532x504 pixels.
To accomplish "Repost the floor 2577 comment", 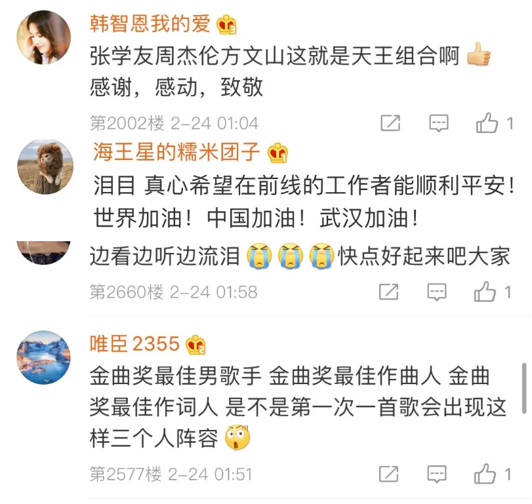I will pos(389,473).
